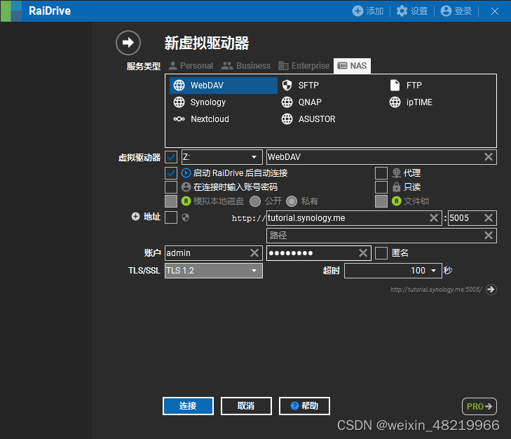Enable the 代理 checkbox

381,173
